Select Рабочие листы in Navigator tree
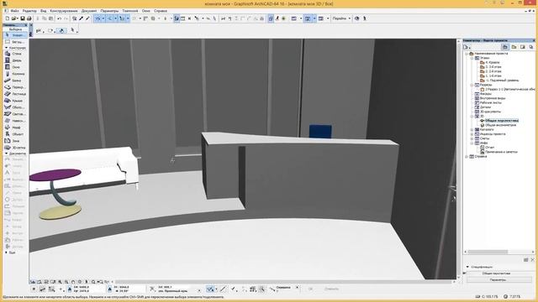Image resolution: width=538 pixels, height=302 pixels. click(x=491, y=102)
